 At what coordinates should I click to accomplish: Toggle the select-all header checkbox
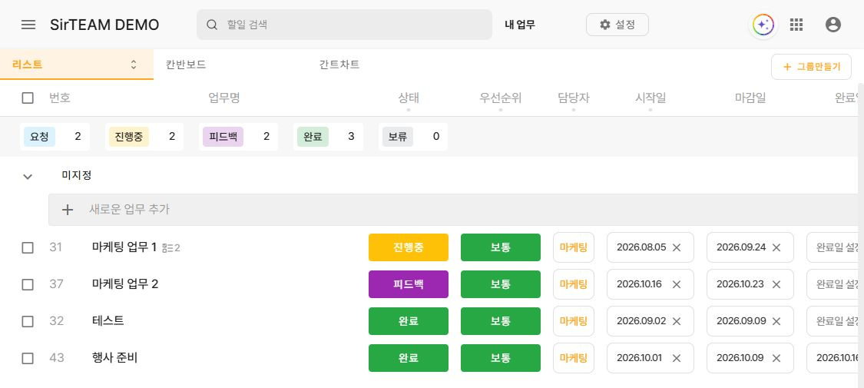(28, 98)
